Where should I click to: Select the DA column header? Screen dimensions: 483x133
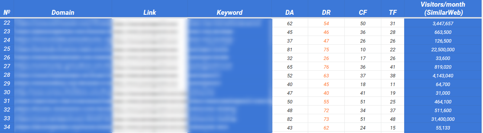pos(289,12)
